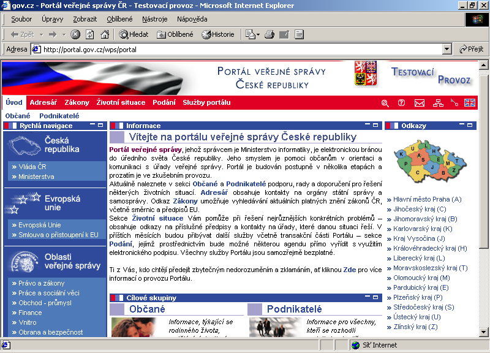Minimize the Informace panel
This screenshot has width=490, height=353.
coord(367,125)
